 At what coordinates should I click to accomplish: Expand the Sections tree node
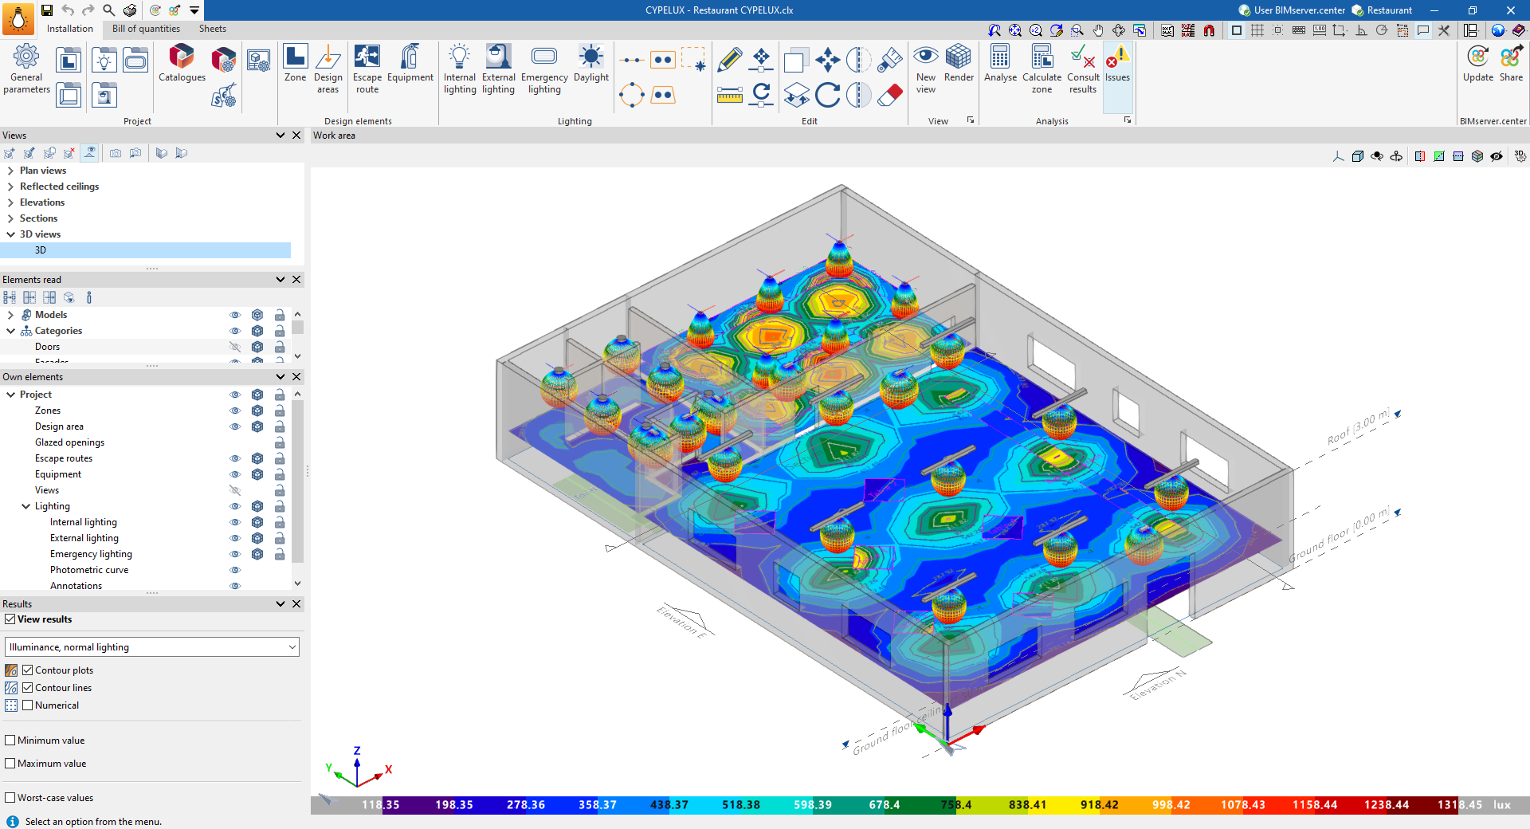click(x=10, y=218)
